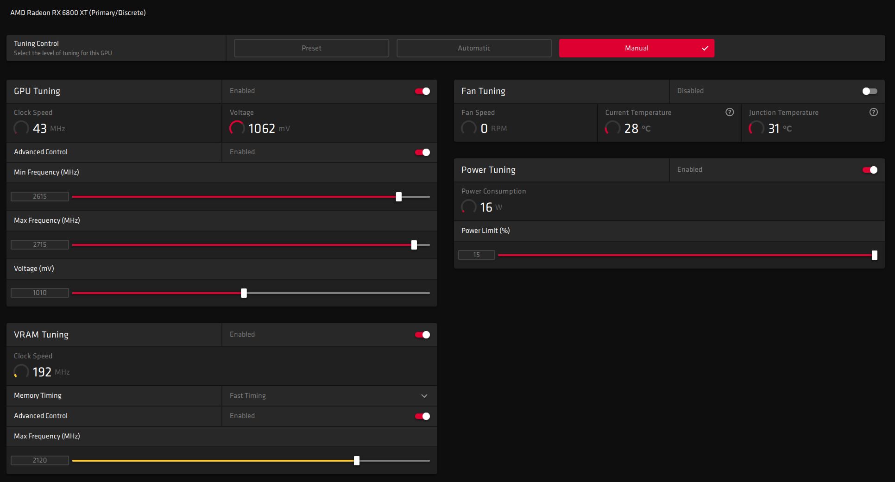The image size is (895, 482).
Task: Edit the Voltage value 1010
Action: 40,293
